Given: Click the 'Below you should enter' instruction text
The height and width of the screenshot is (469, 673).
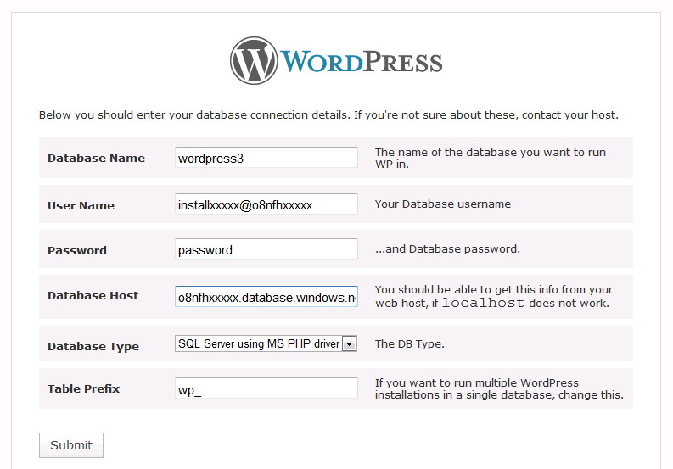Looking at the screenshot, I should [x=328, y=115].
